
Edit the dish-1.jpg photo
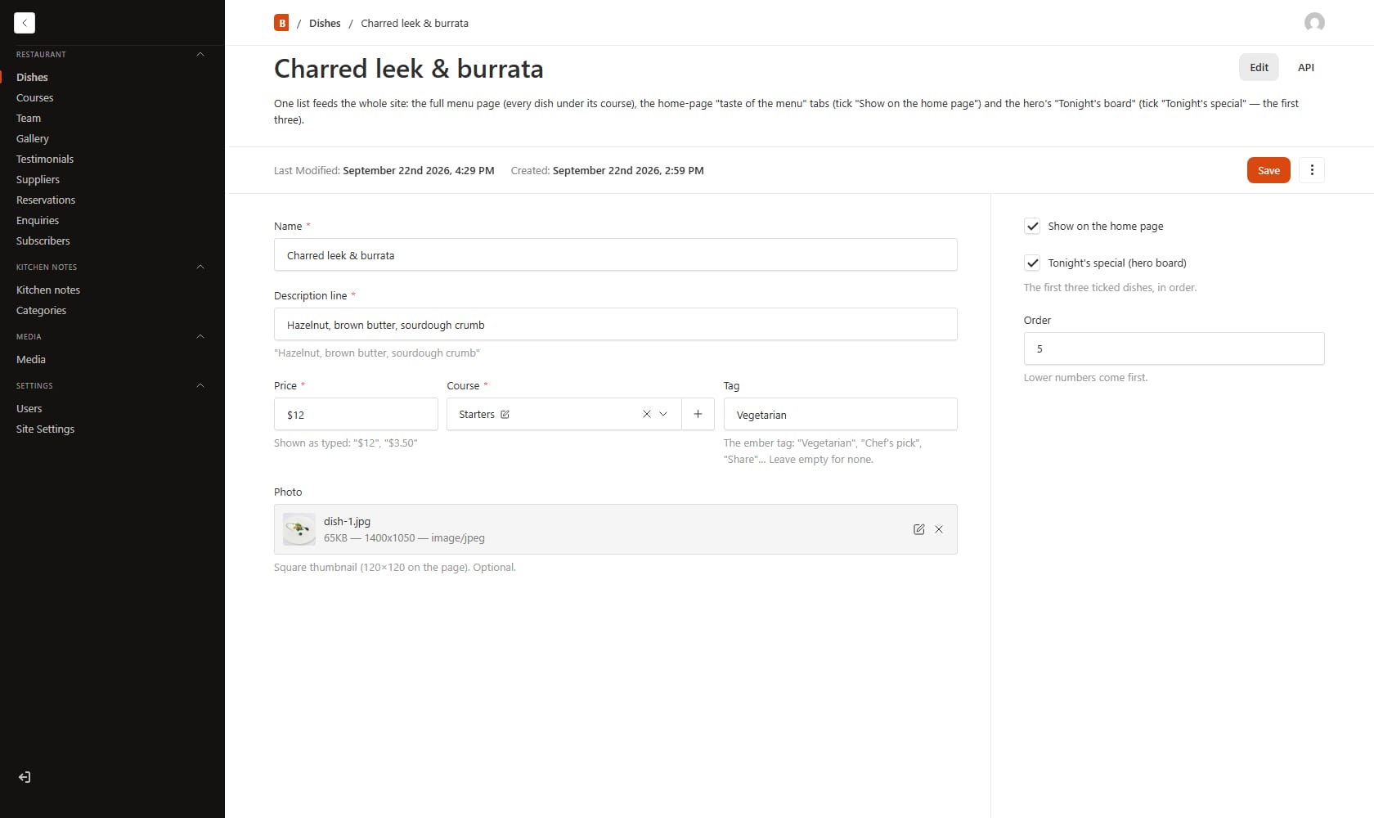[x=918, y=529]
